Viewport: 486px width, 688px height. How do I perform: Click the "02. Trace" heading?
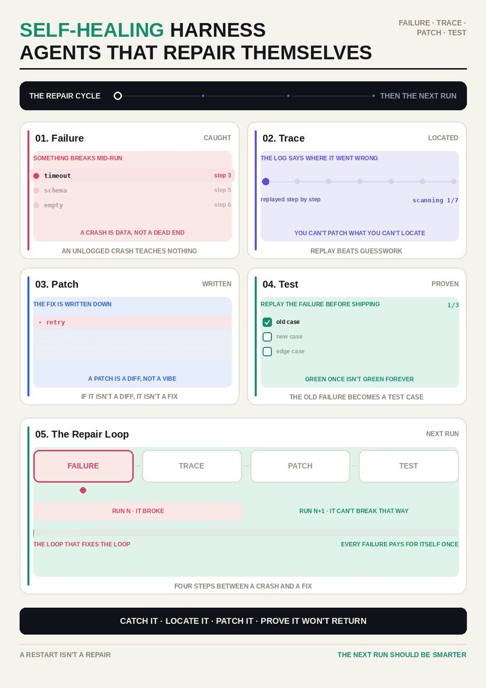point(284,138)
